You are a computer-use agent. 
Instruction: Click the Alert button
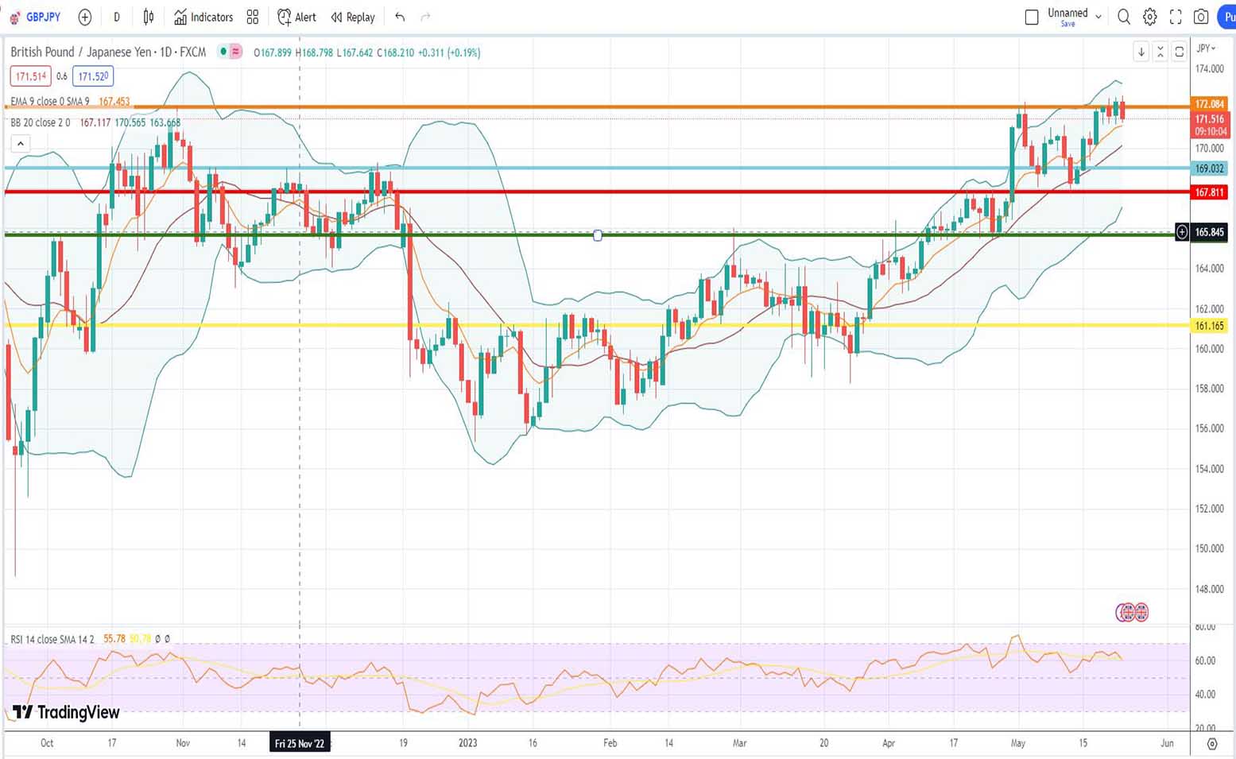pos(296,17)
